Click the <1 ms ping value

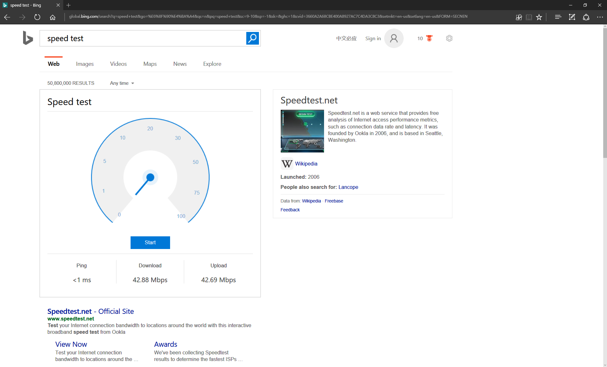(x=82, y=280)
